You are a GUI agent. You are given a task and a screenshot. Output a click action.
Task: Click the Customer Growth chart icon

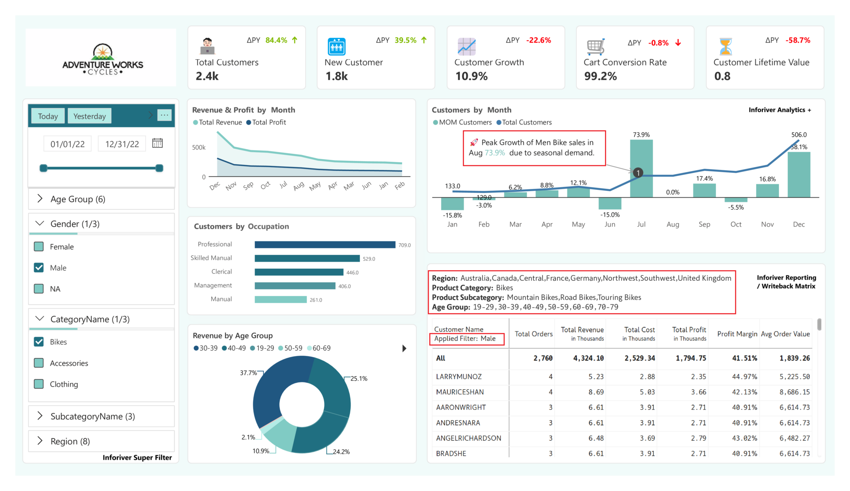pos(466,46)
